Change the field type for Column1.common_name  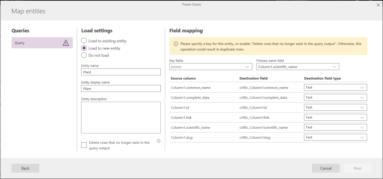click(335, 87)
